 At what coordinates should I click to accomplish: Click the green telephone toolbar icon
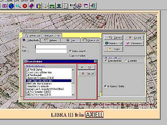click(52, 6)
